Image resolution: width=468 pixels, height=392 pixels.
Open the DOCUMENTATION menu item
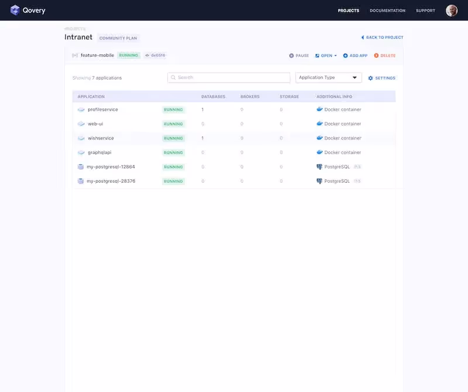387,10
